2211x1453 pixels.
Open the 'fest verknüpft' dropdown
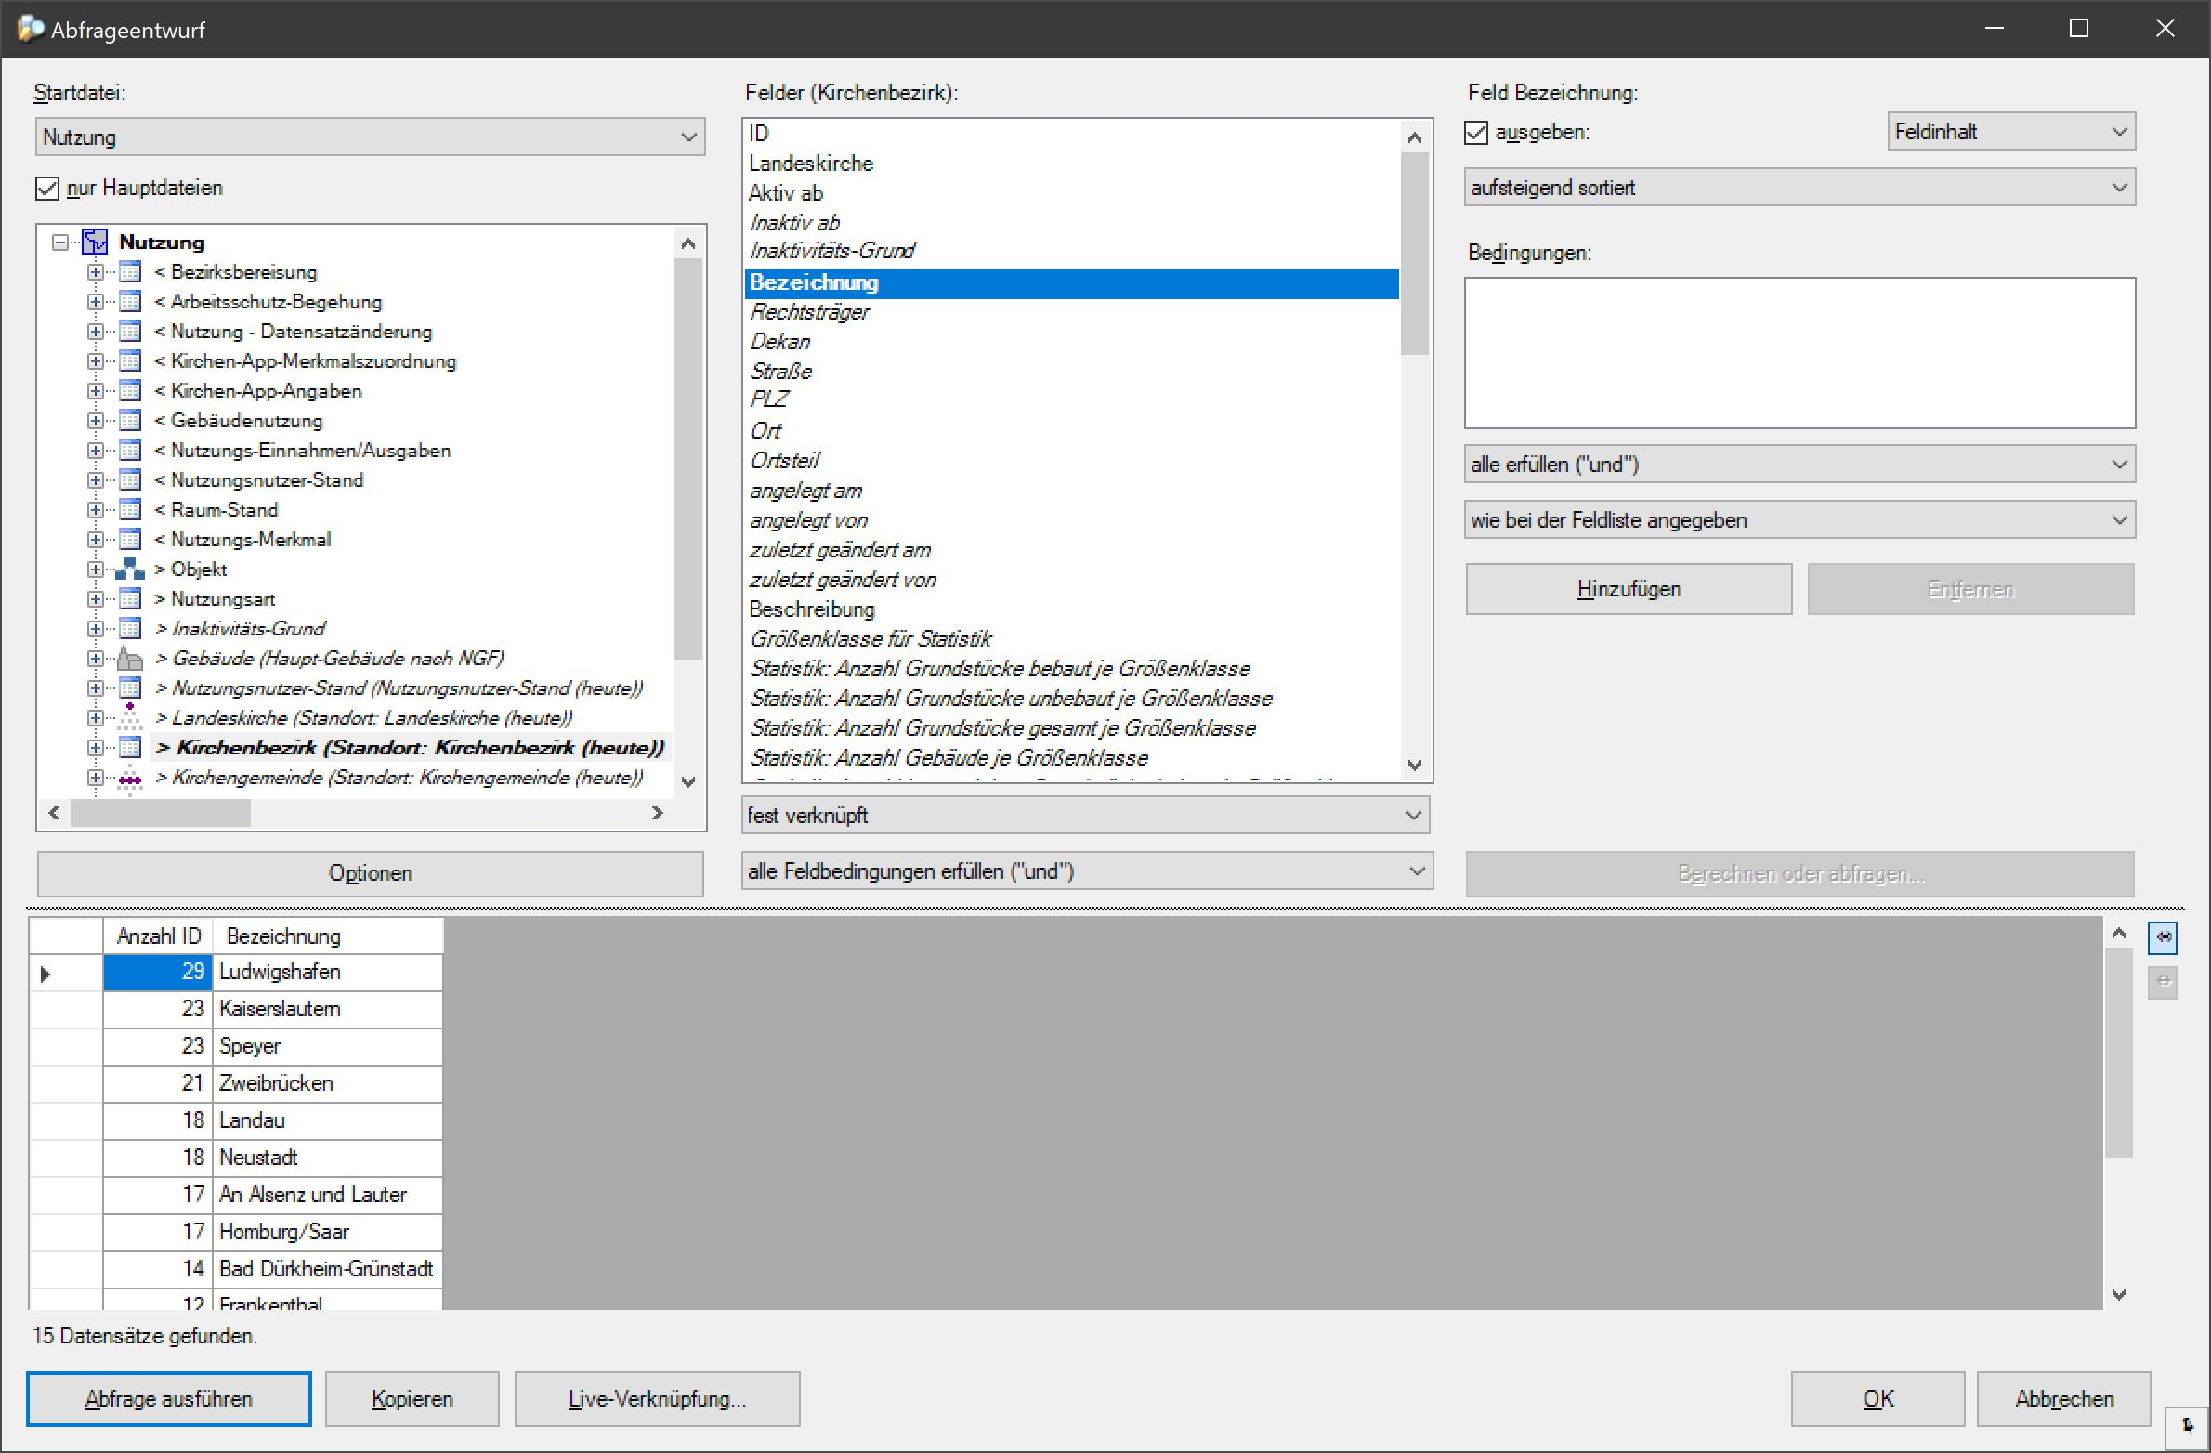[1086, 816]
